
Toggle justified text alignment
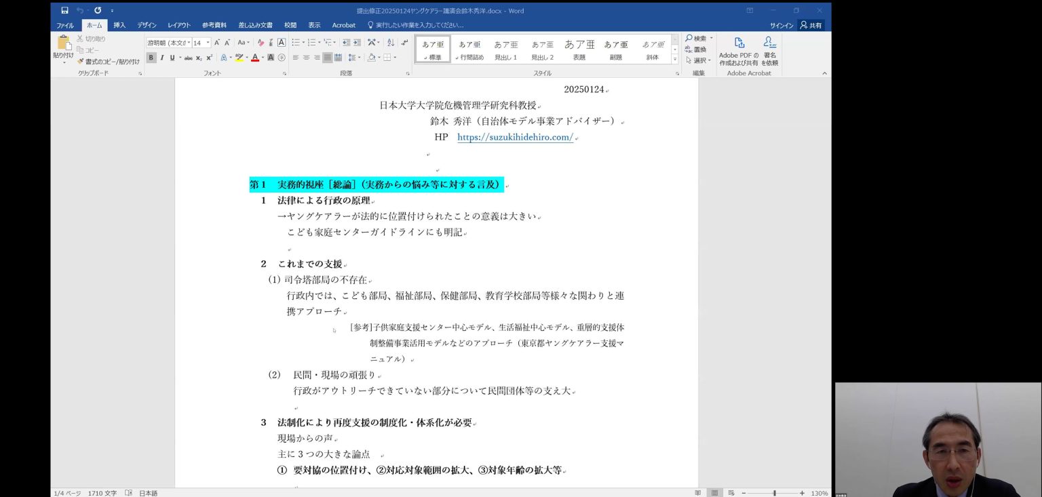(327, 57)
